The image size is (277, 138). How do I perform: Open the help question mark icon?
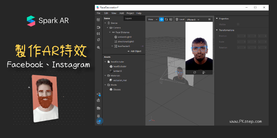pos(99,122)
